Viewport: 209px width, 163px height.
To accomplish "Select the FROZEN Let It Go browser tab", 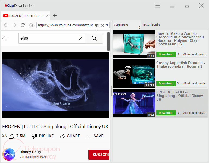I will [26, 16].
